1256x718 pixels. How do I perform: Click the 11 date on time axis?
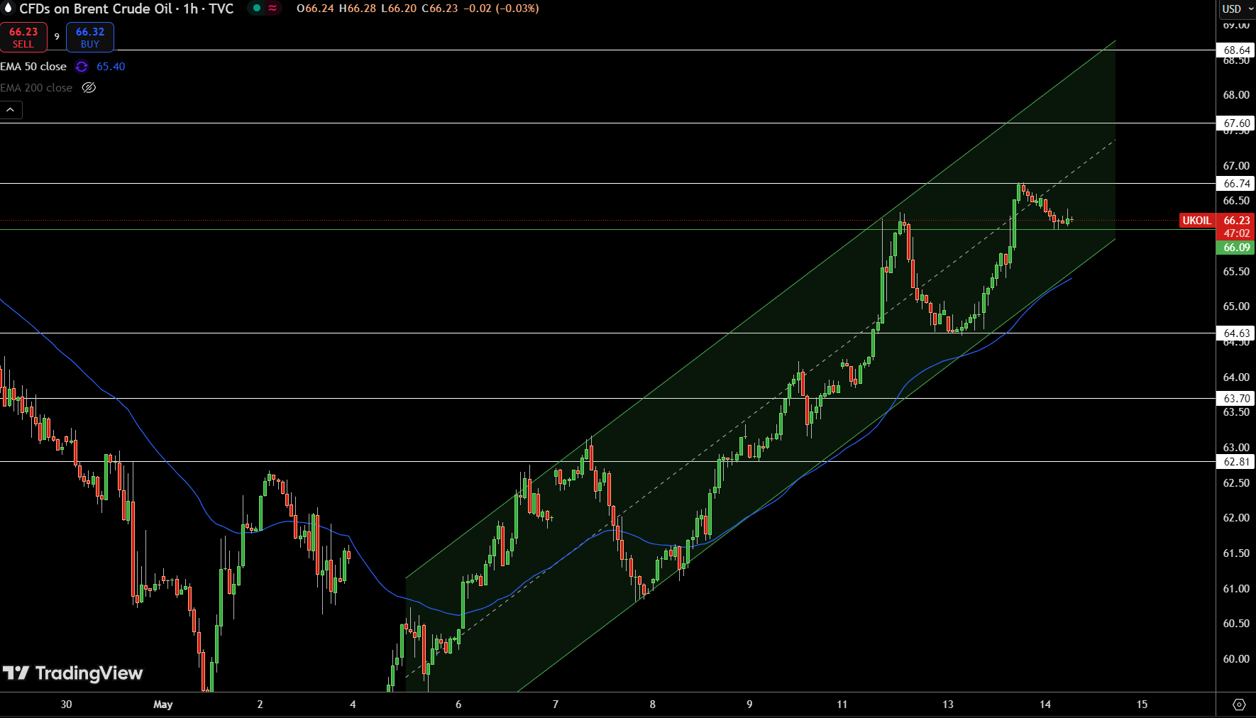point(842,705)
